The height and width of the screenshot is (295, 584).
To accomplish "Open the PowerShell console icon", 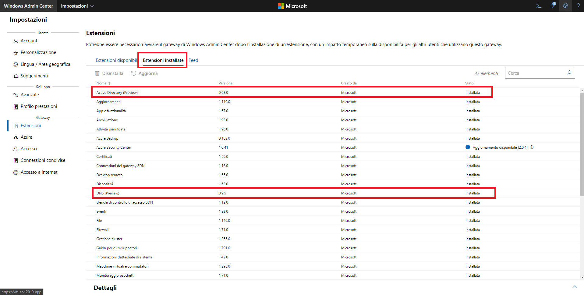I will coord(539,6).
